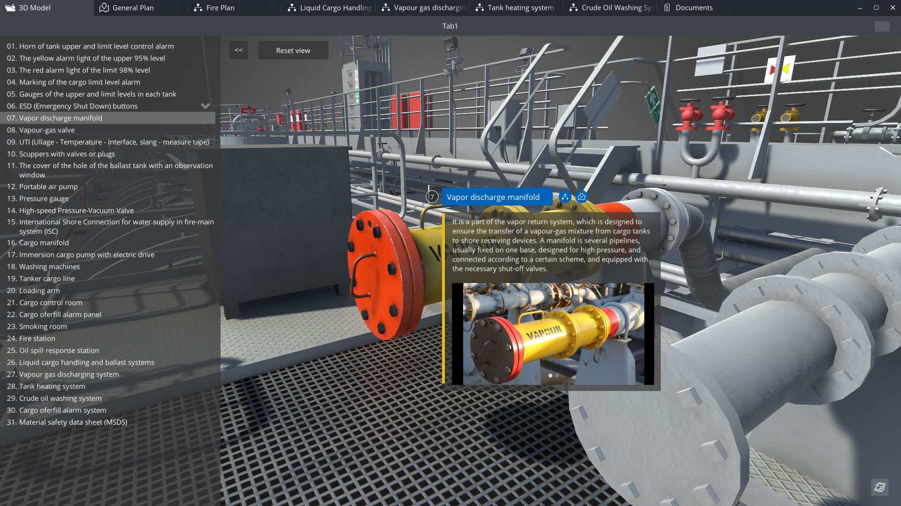901x506 pixels.
Task: Choose '31. Material safety data sheet (MSDS)'
Action: (73, 422)
